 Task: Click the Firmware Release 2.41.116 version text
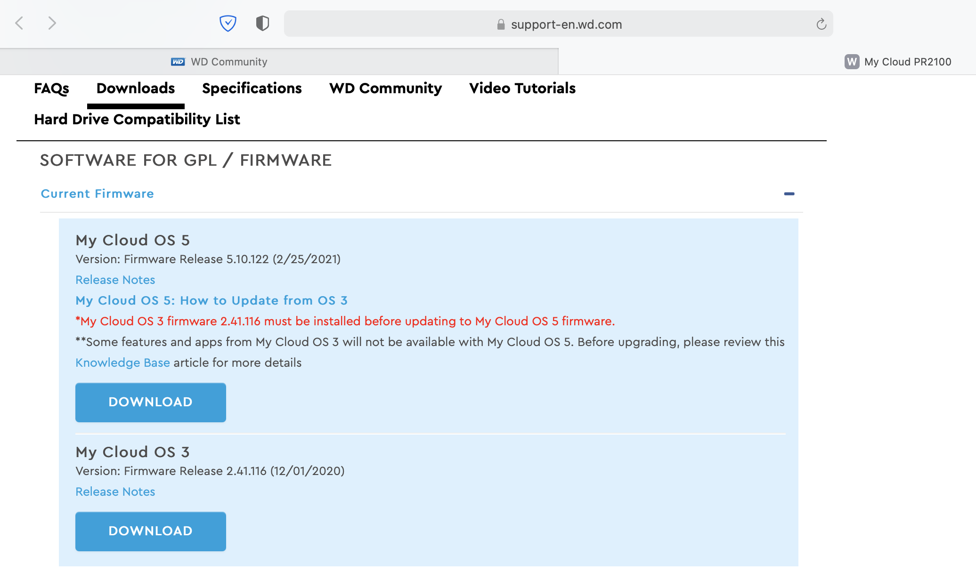pos(210,471)
